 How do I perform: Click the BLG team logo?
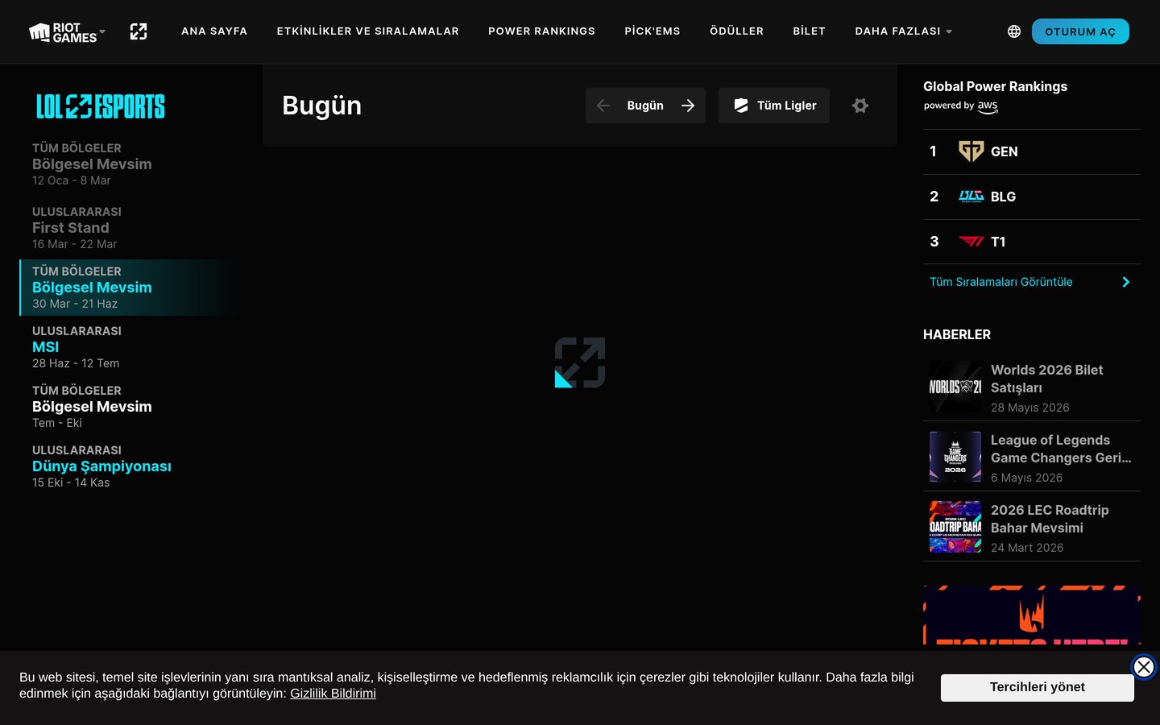971,197
